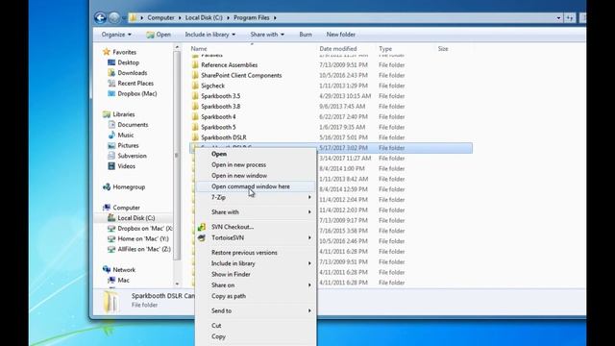Open the Documents library
615x346 pixels.
pos(133,124)
